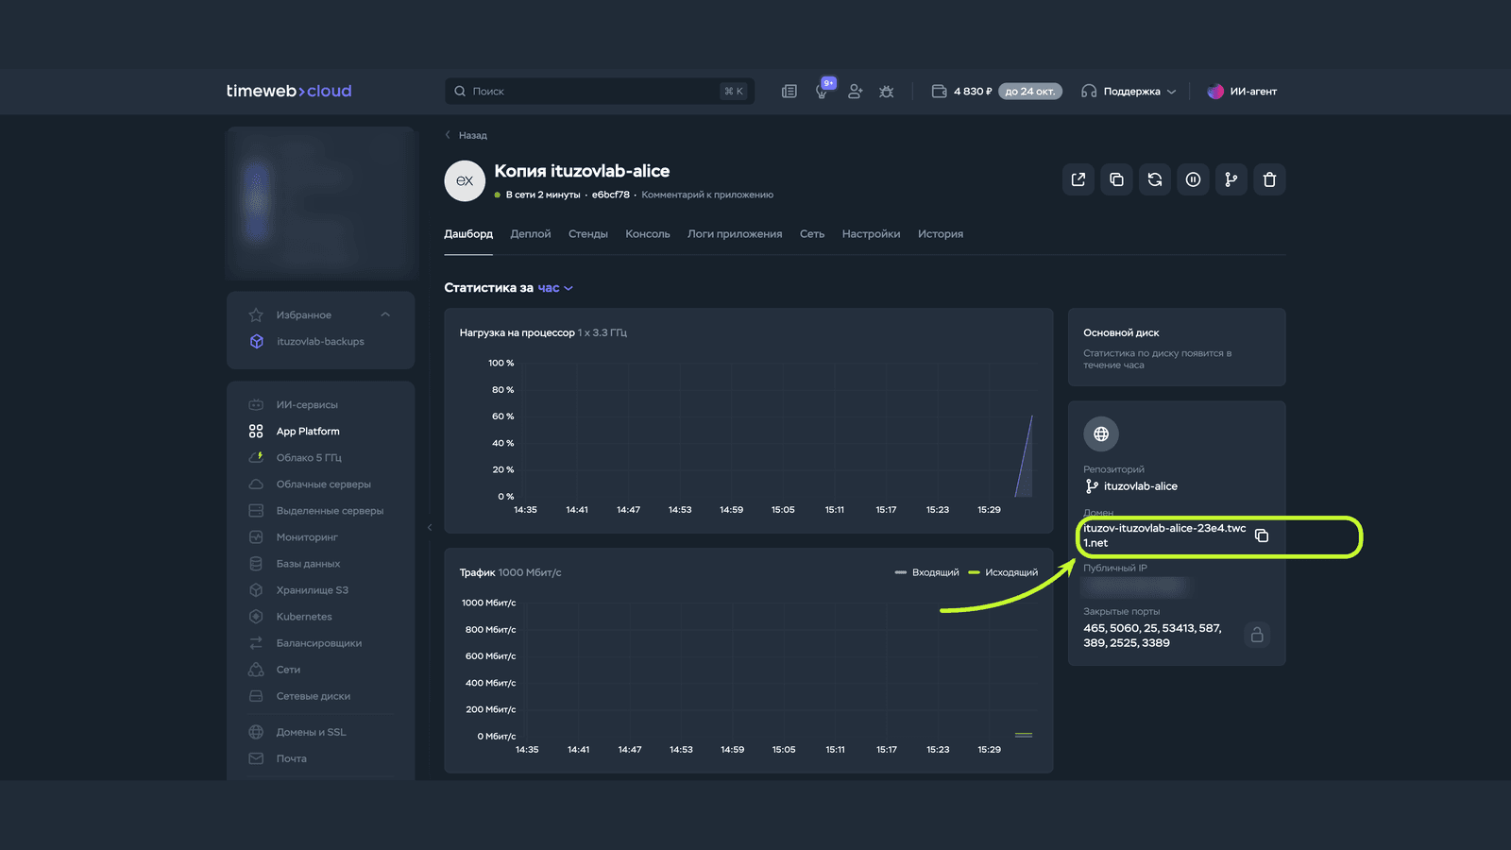
Task: Switch to the Стенды tab
Action: coord(588,234)
